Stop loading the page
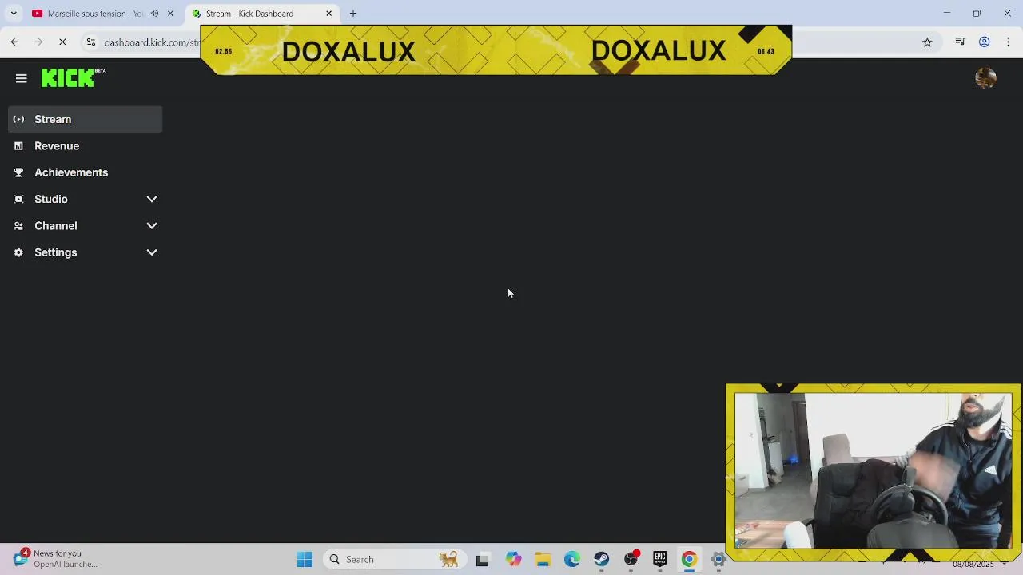 pyautogui.click(x=62, y=42)
